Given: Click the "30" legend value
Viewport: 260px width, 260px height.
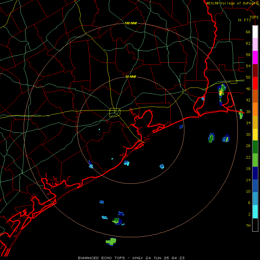Looking at the screenshot, I should click(x=248, y=134).
